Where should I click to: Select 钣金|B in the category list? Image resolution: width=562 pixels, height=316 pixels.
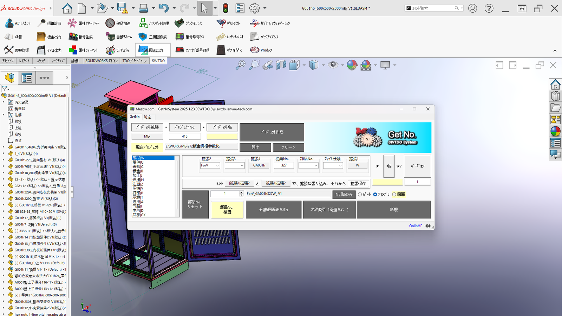138,171
